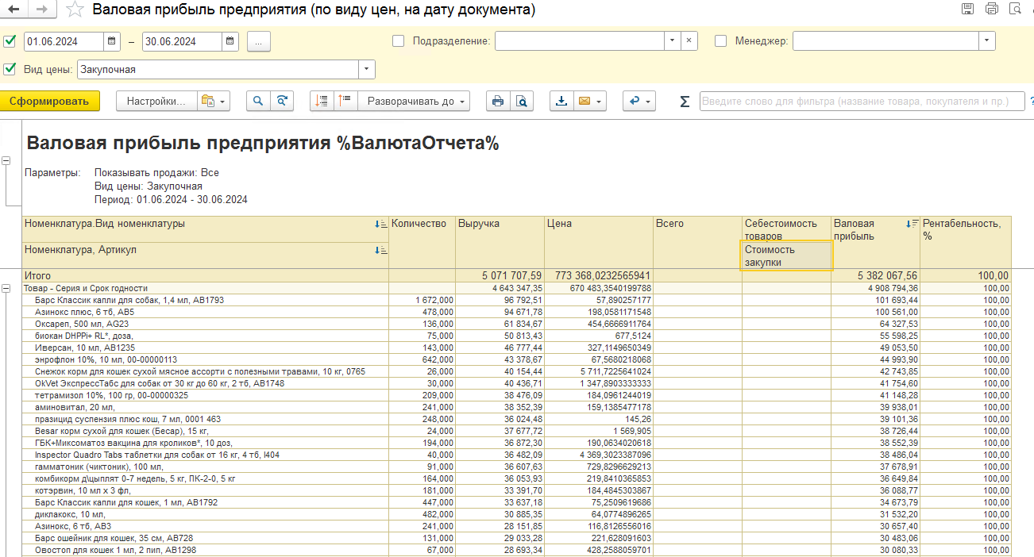1034x557 pixels.
Task: Click the Вид цены field showing Закупочная
Action: pyautogui.click(x=218, y=69)
